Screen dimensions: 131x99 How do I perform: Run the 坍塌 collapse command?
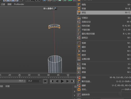(104, 64)
